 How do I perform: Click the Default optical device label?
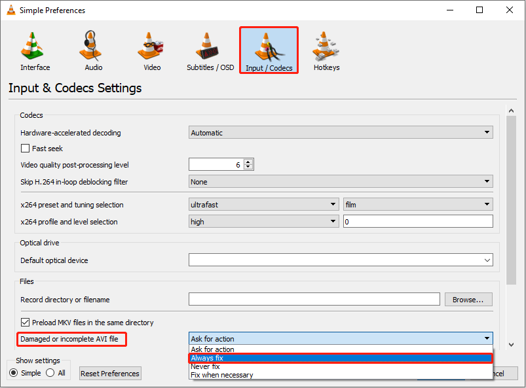click(54, 260)
